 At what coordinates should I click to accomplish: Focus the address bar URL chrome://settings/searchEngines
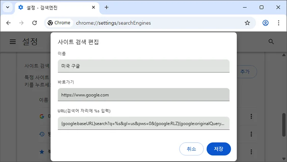[x=113, y=23]
